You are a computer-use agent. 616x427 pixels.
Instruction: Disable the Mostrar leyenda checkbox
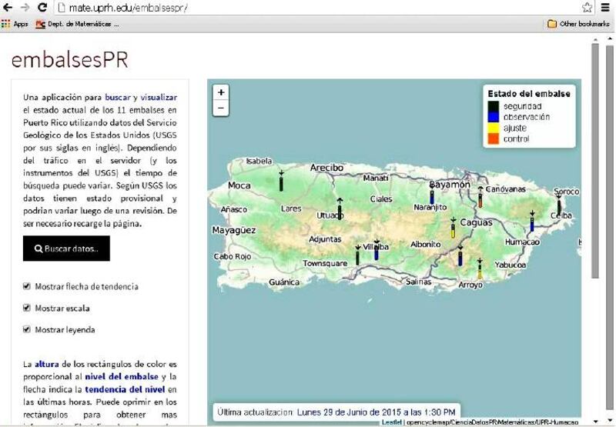(x=27, y=329)
